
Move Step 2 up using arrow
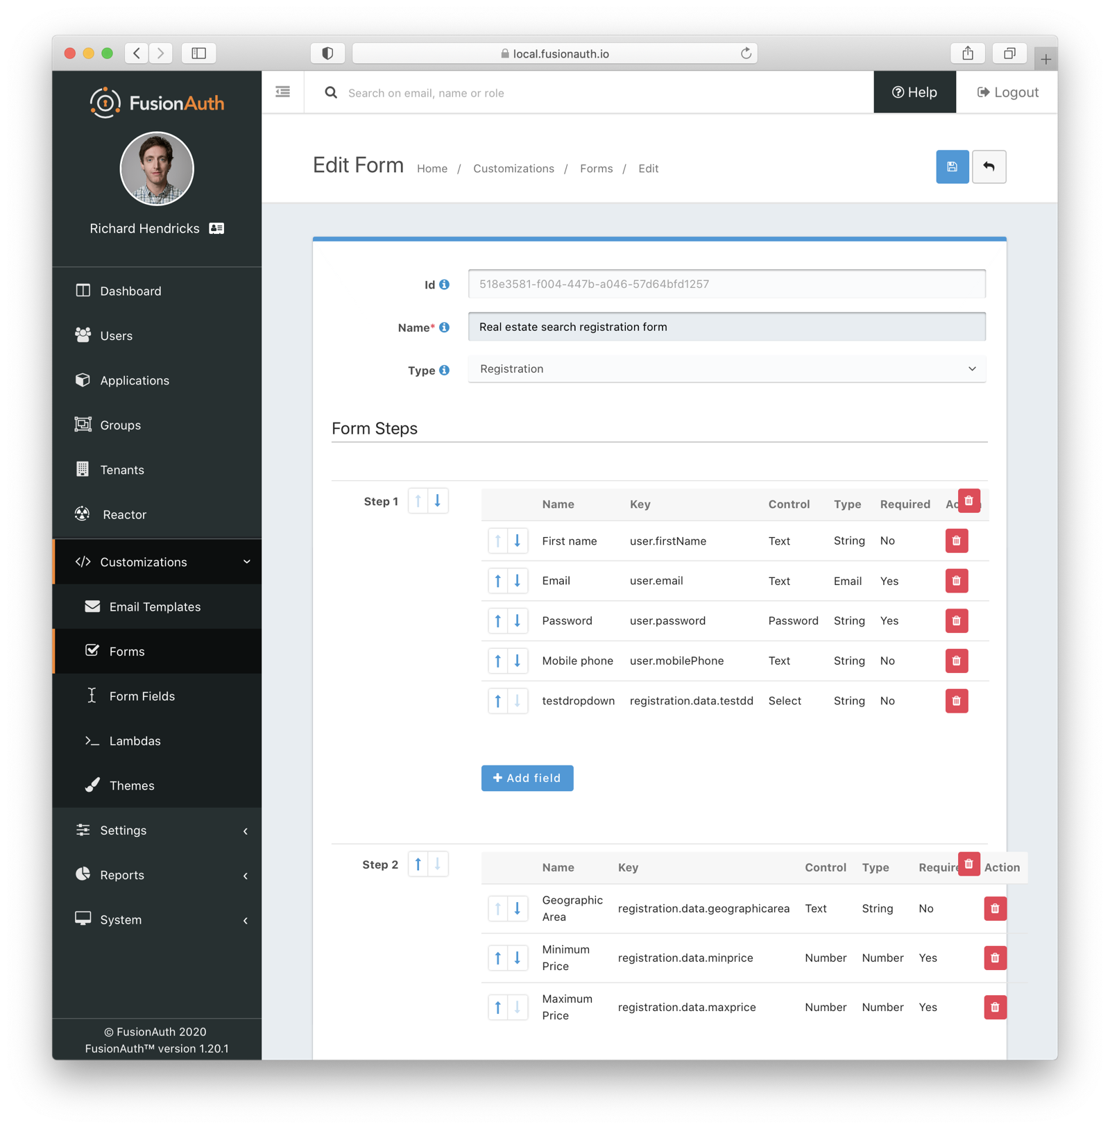[418, 865]
